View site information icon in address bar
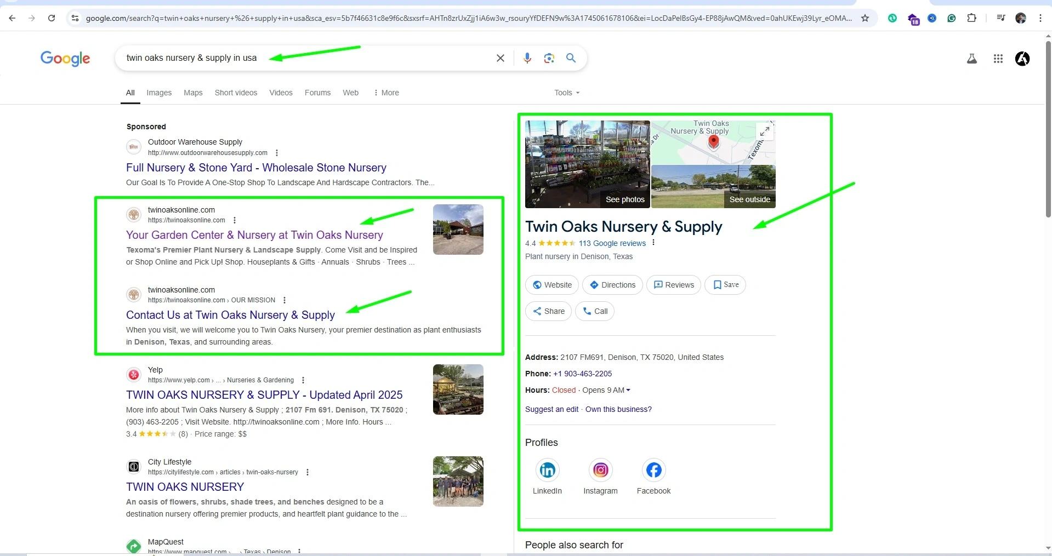1052x556 pixels. click(75, 18)
